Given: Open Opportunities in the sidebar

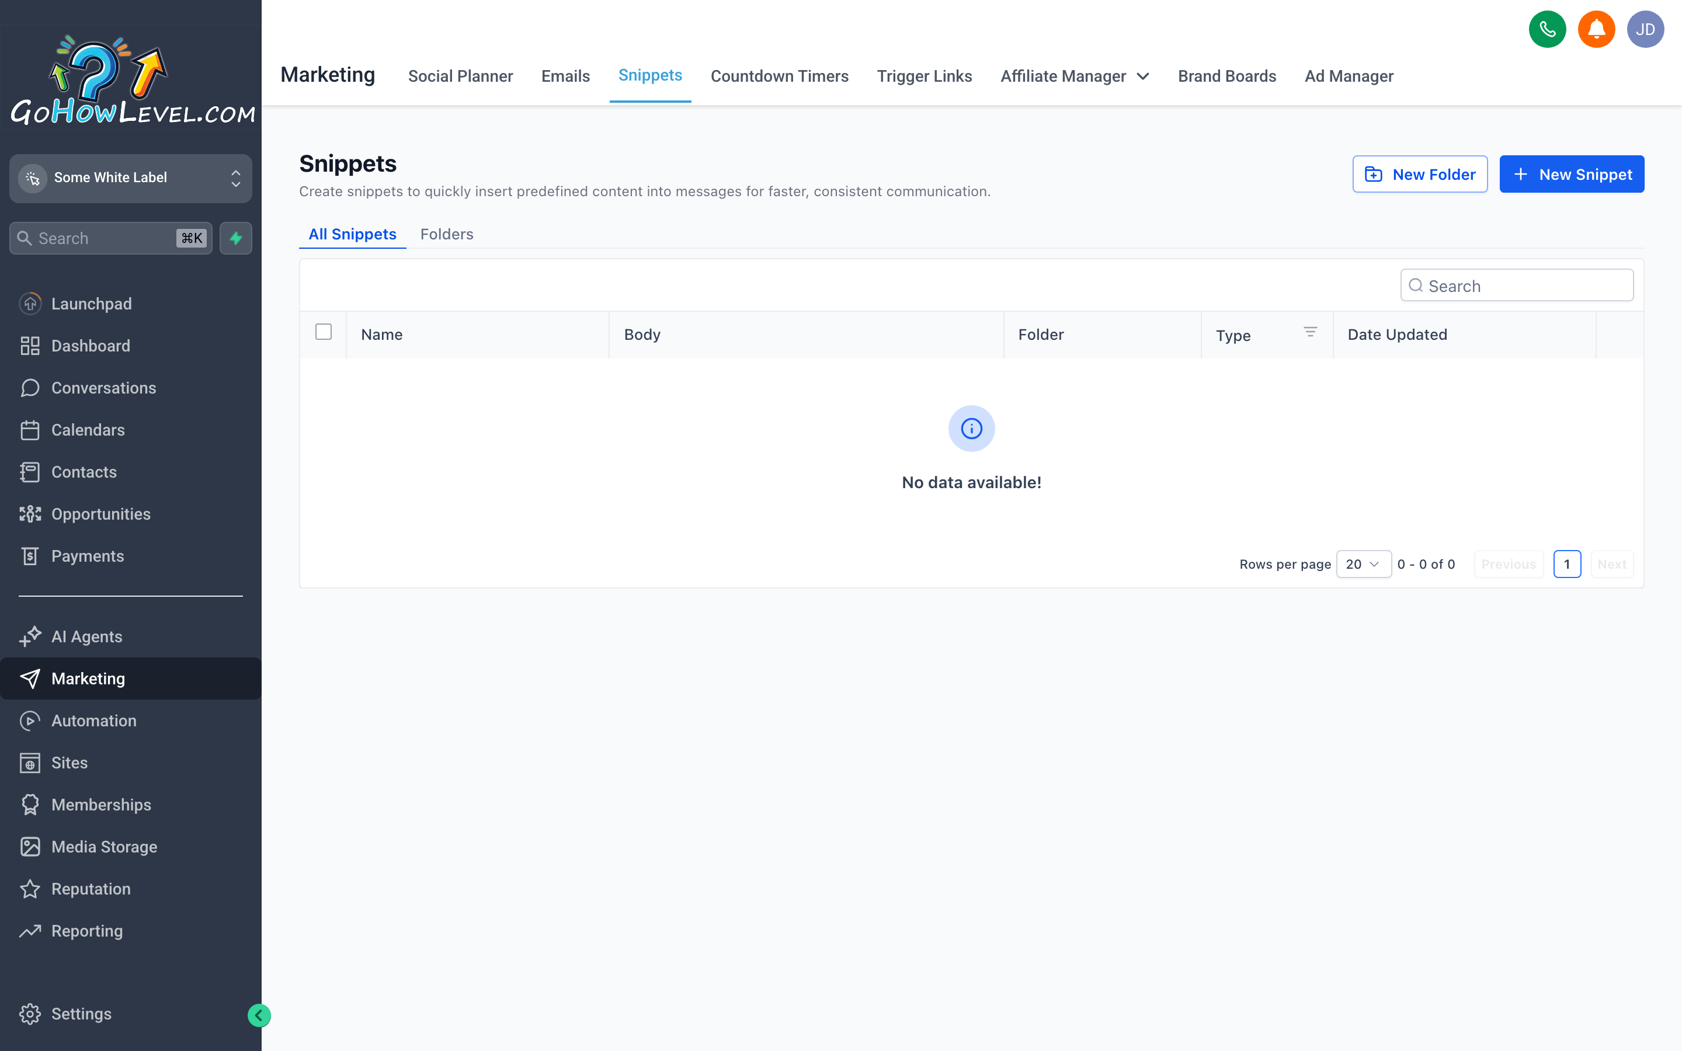Looking at the screenshot, I should point(131,514).
